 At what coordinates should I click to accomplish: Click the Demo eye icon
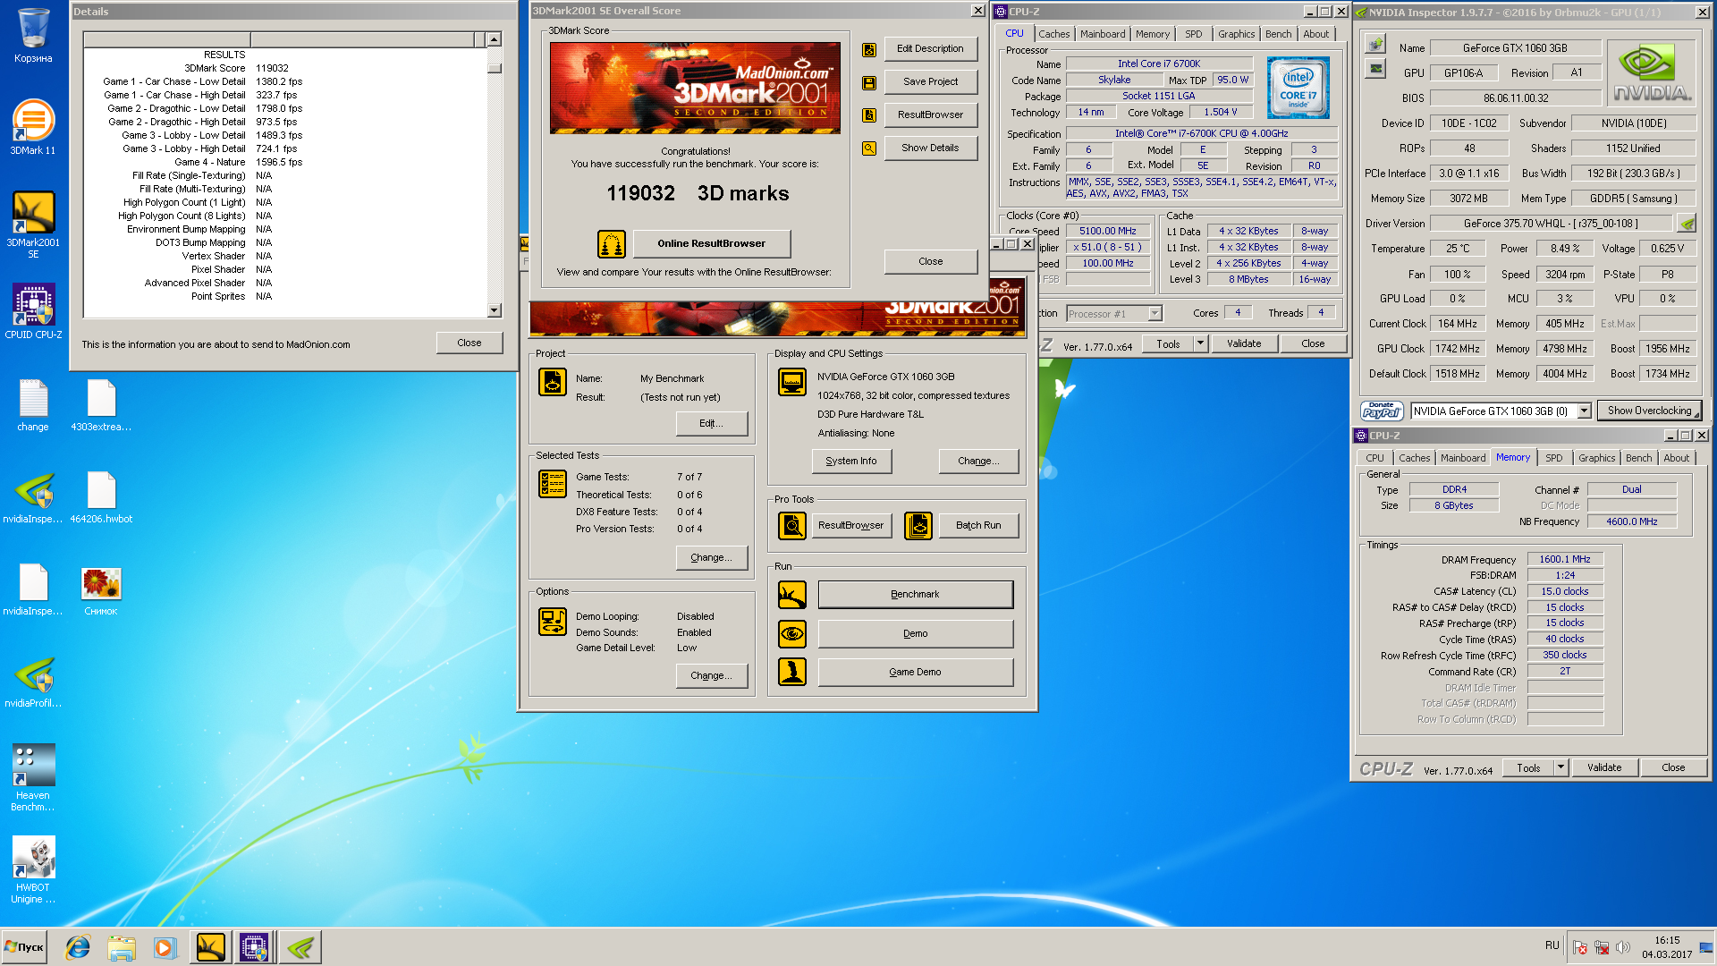[792, 634]
